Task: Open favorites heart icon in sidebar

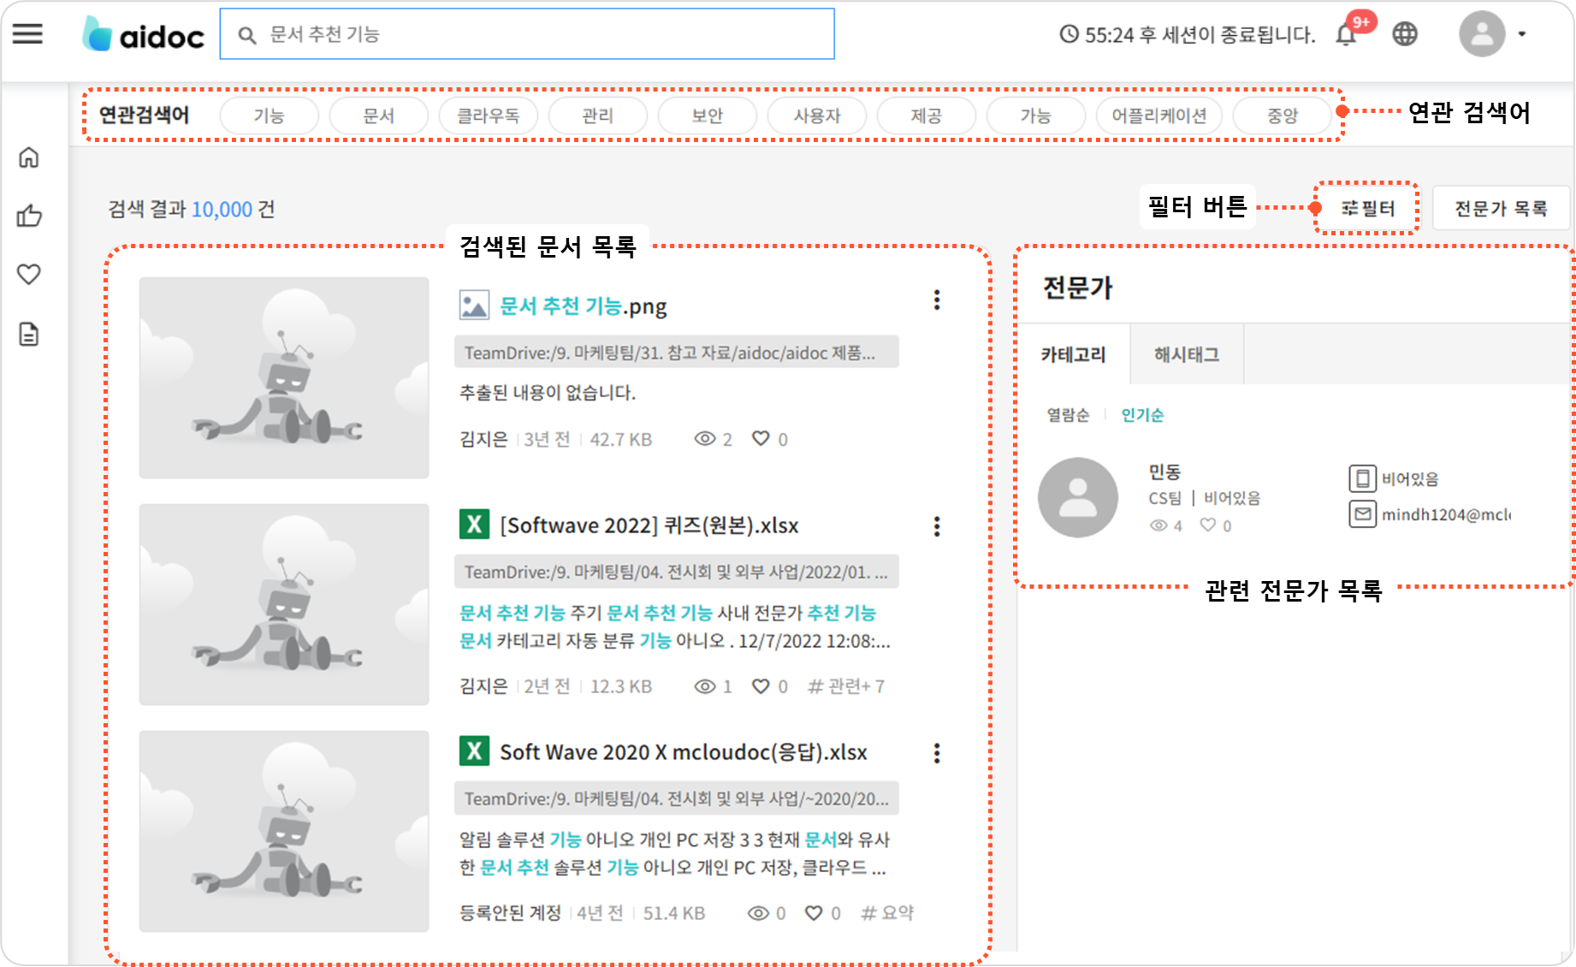Action: (x=29, y=275)
